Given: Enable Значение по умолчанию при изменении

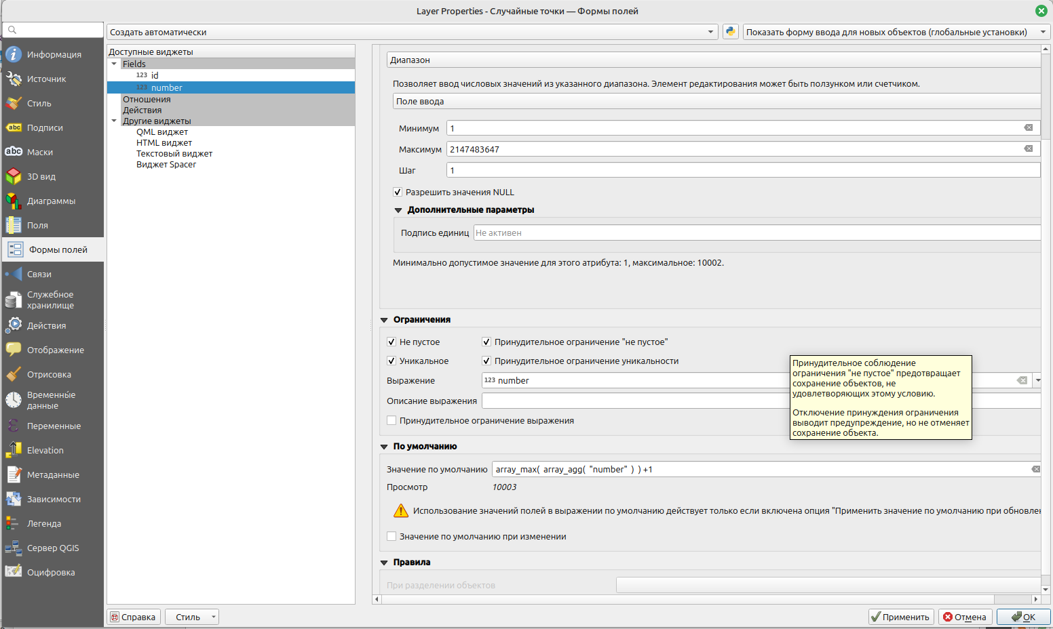Looking at the screenshot, I should 391,537.
